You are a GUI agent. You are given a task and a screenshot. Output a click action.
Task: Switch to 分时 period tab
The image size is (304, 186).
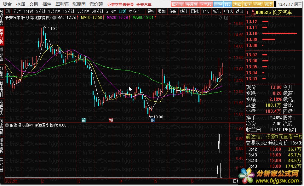pos(17,11)
